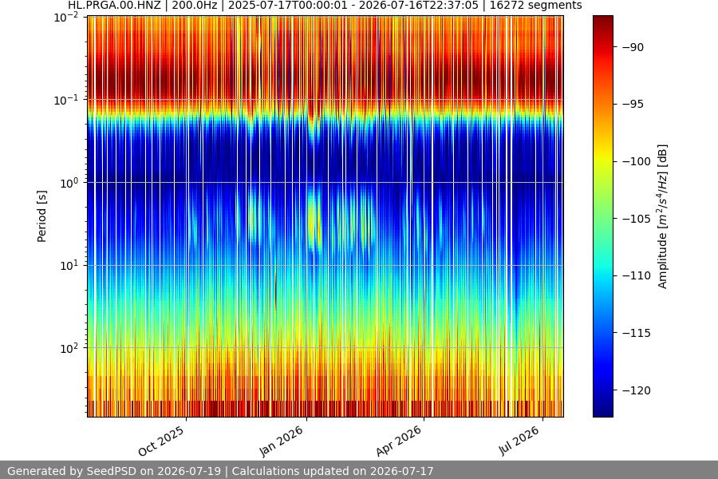Screen dimensions: 718x479
Task: Click the colorbar -110 tick label
Action: [636, 276]
